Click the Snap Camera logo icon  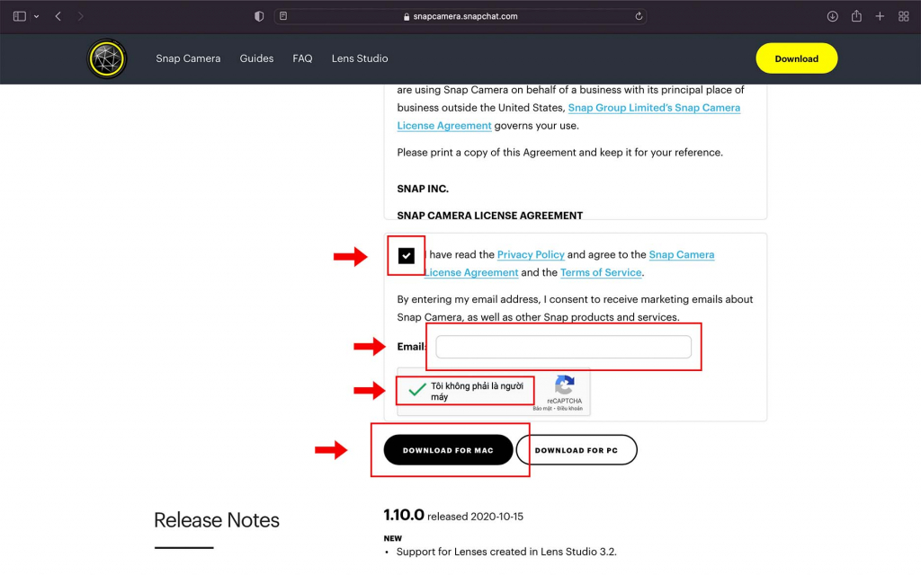coord(106,58)
